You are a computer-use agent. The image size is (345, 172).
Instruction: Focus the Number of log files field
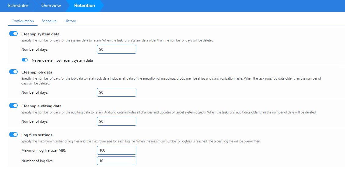click(117, 161)
